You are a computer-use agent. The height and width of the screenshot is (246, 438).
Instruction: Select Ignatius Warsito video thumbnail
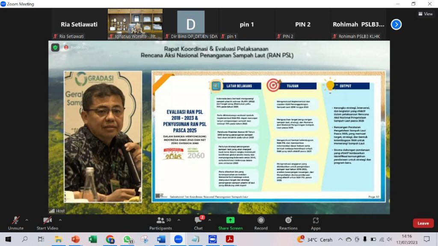pos(135,24)
